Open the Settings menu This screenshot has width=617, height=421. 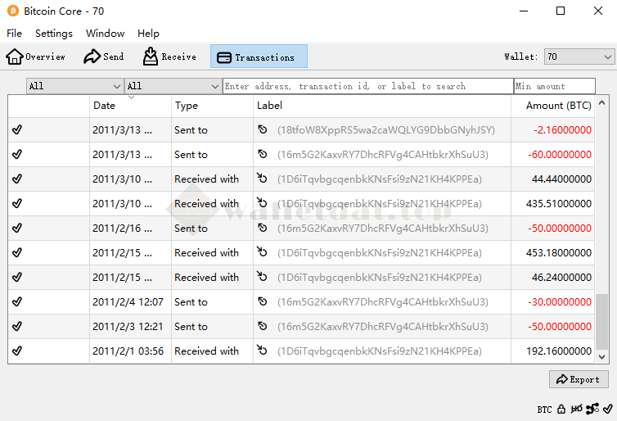click(54, 34)
